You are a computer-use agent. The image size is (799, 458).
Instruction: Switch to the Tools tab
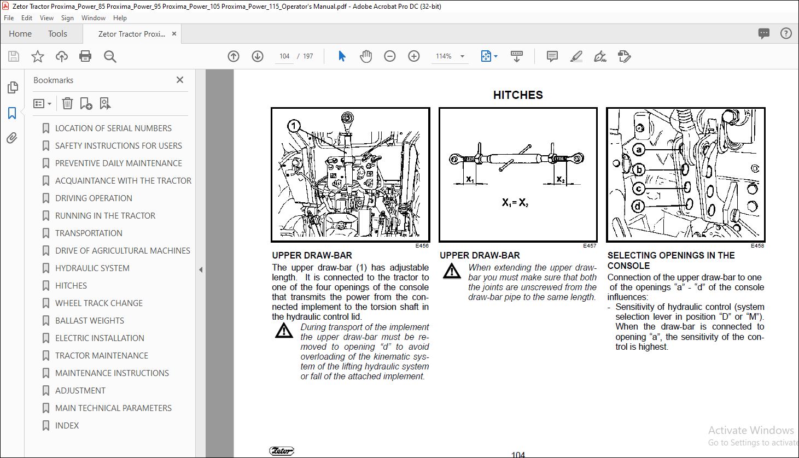point(57,34)
